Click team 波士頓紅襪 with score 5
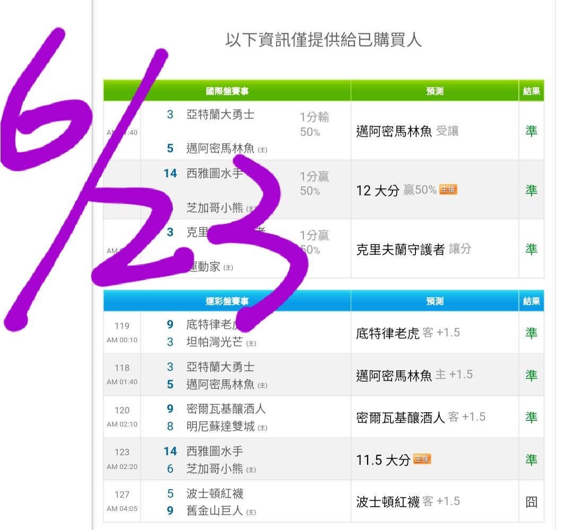The image size is (573, 530). [214, 493]
